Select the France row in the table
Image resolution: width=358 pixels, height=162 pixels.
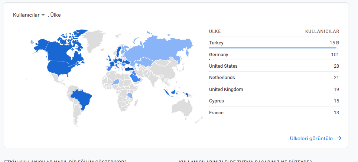tap(274, 113)
